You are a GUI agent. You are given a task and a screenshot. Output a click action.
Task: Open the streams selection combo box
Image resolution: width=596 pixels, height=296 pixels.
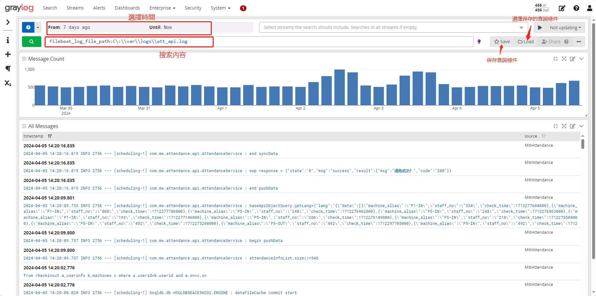pyautogui.click(x=394, y=27)
